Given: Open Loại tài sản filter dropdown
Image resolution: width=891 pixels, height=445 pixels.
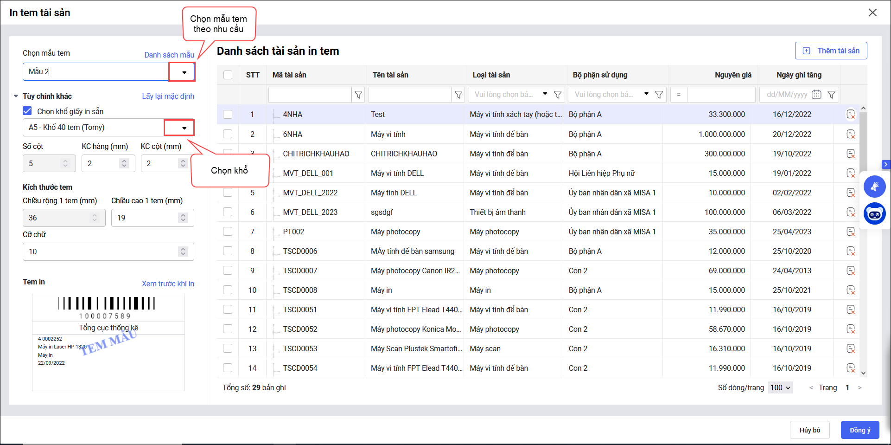Looking at the screenshot, I should coord(545,94).
